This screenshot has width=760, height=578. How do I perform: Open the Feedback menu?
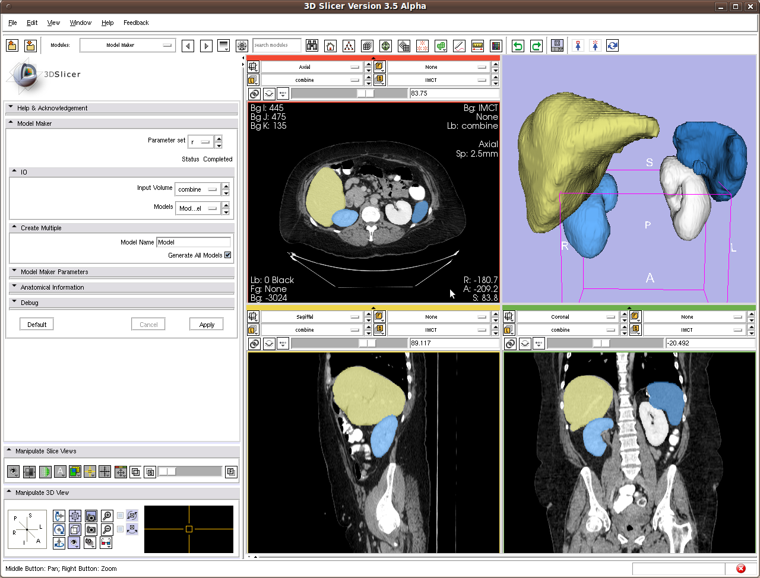coord(136,23)
